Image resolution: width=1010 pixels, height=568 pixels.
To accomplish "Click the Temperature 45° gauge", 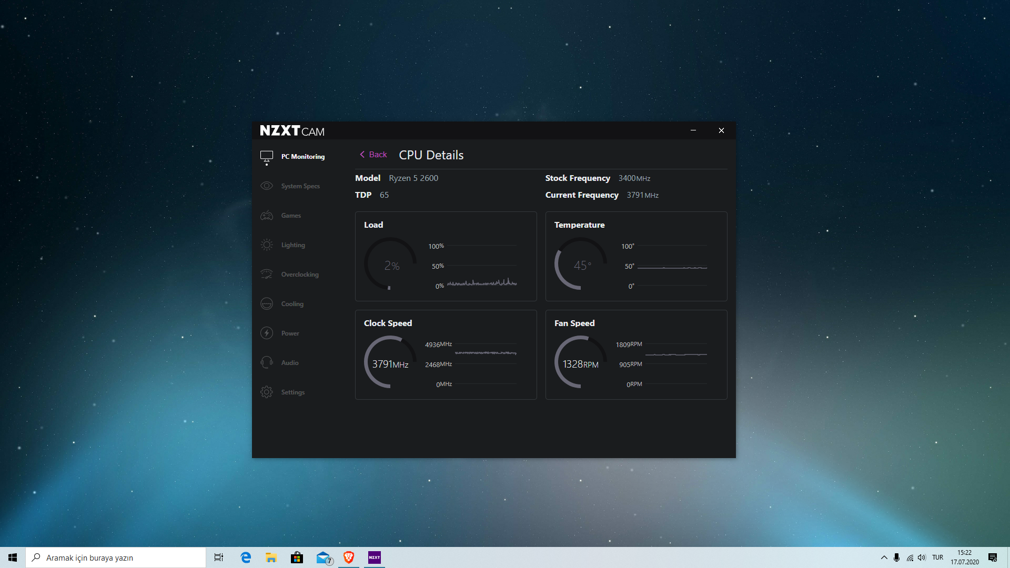I will (x=581, y=263).
